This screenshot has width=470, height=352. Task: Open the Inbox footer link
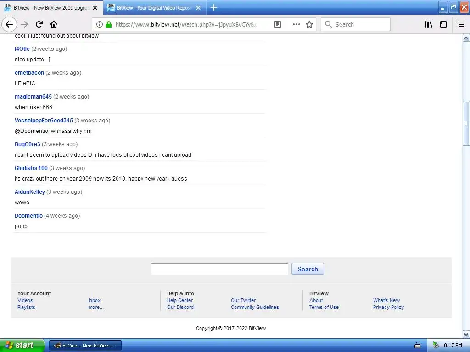coord(95,300)
